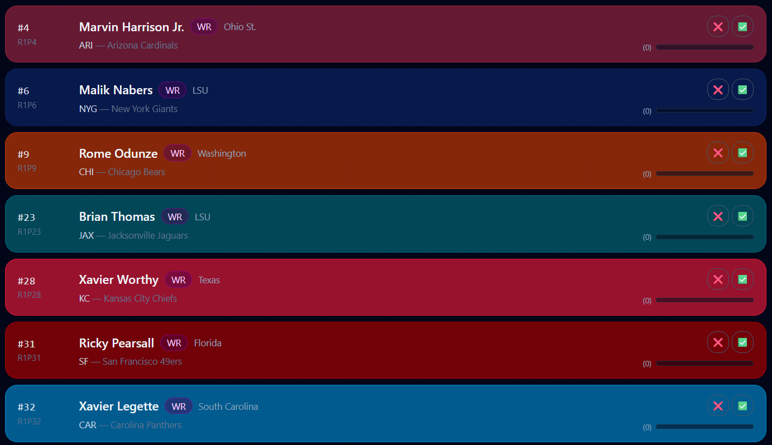
Task: Click the WR badge beside Marvin Harrison Jr.
Action: coord(204,27)
